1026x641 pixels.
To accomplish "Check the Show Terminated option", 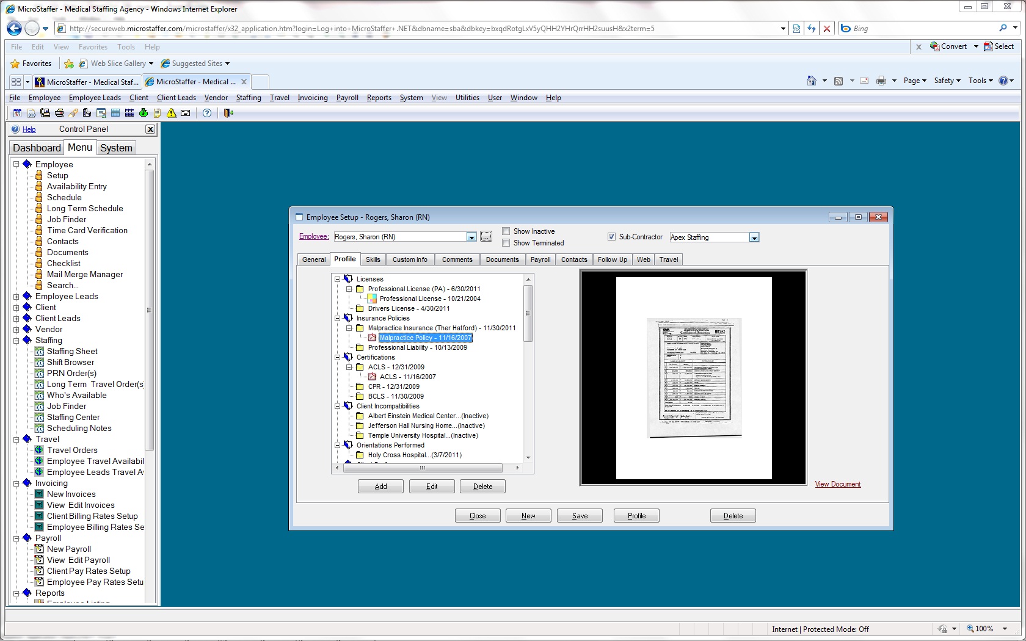I will pyautogui.click(x=506, y=243).
